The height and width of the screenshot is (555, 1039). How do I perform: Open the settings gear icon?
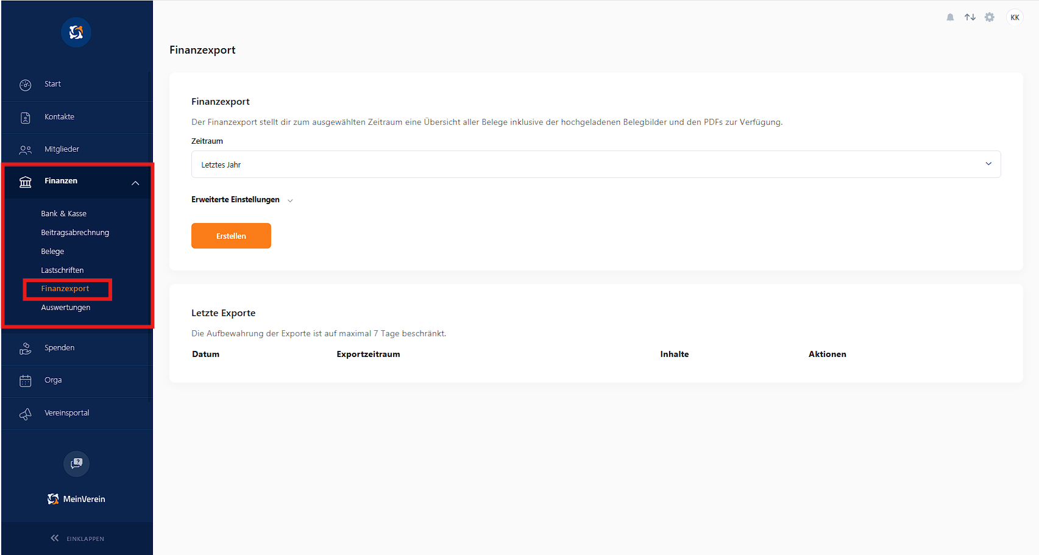pos(990,17)
